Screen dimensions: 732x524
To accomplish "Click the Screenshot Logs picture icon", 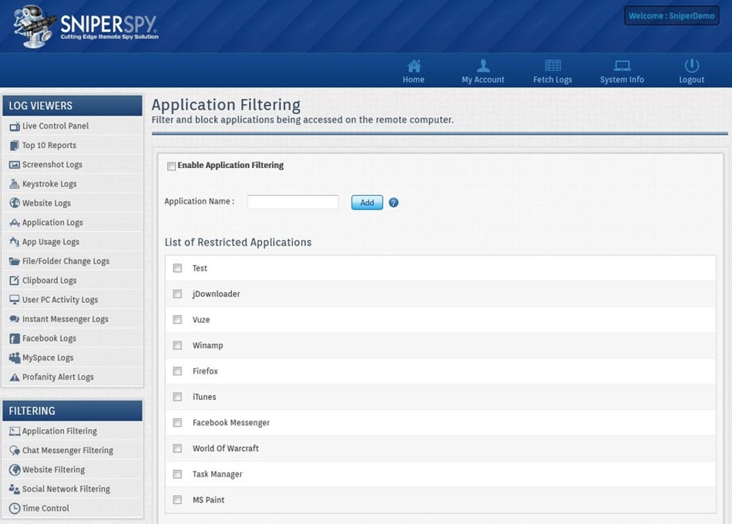I will click(14, 165).
